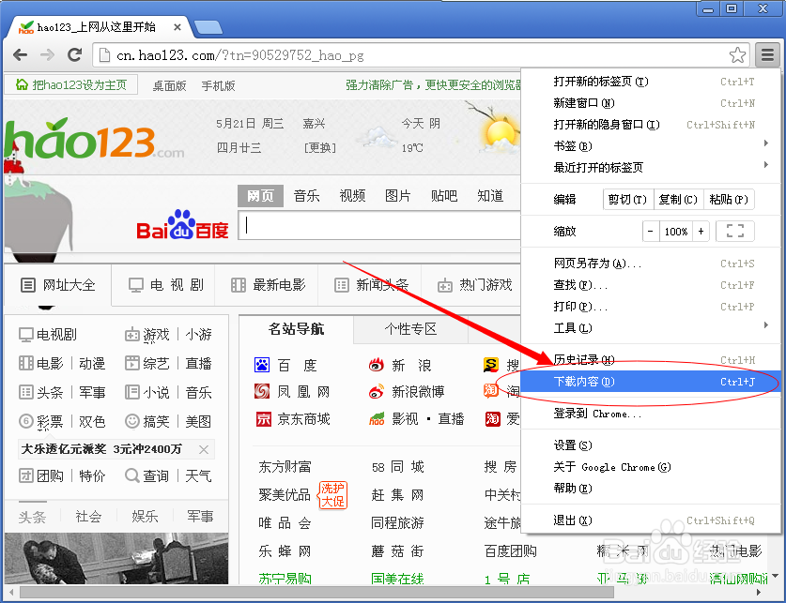Click the 粘贴 button
Screen dimensions: 786x603
point(729,199)
